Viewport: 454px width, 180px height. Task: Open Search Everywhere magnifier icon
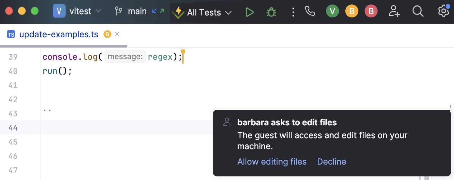pyautogui.click(x=418, y=12)
